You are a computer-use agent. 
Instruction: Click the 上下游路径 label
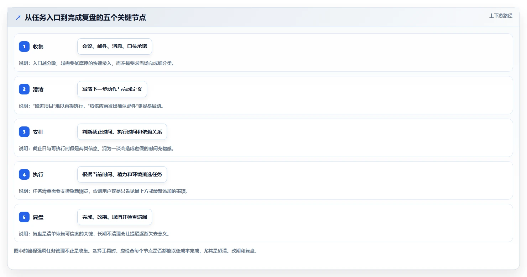point(501,16)
